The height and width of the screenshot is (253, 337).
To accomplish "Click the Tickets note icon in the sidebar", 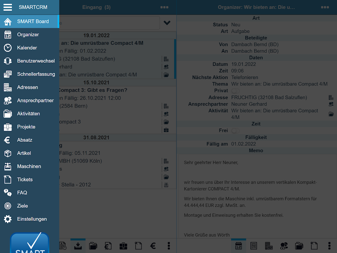I will 8,179.
